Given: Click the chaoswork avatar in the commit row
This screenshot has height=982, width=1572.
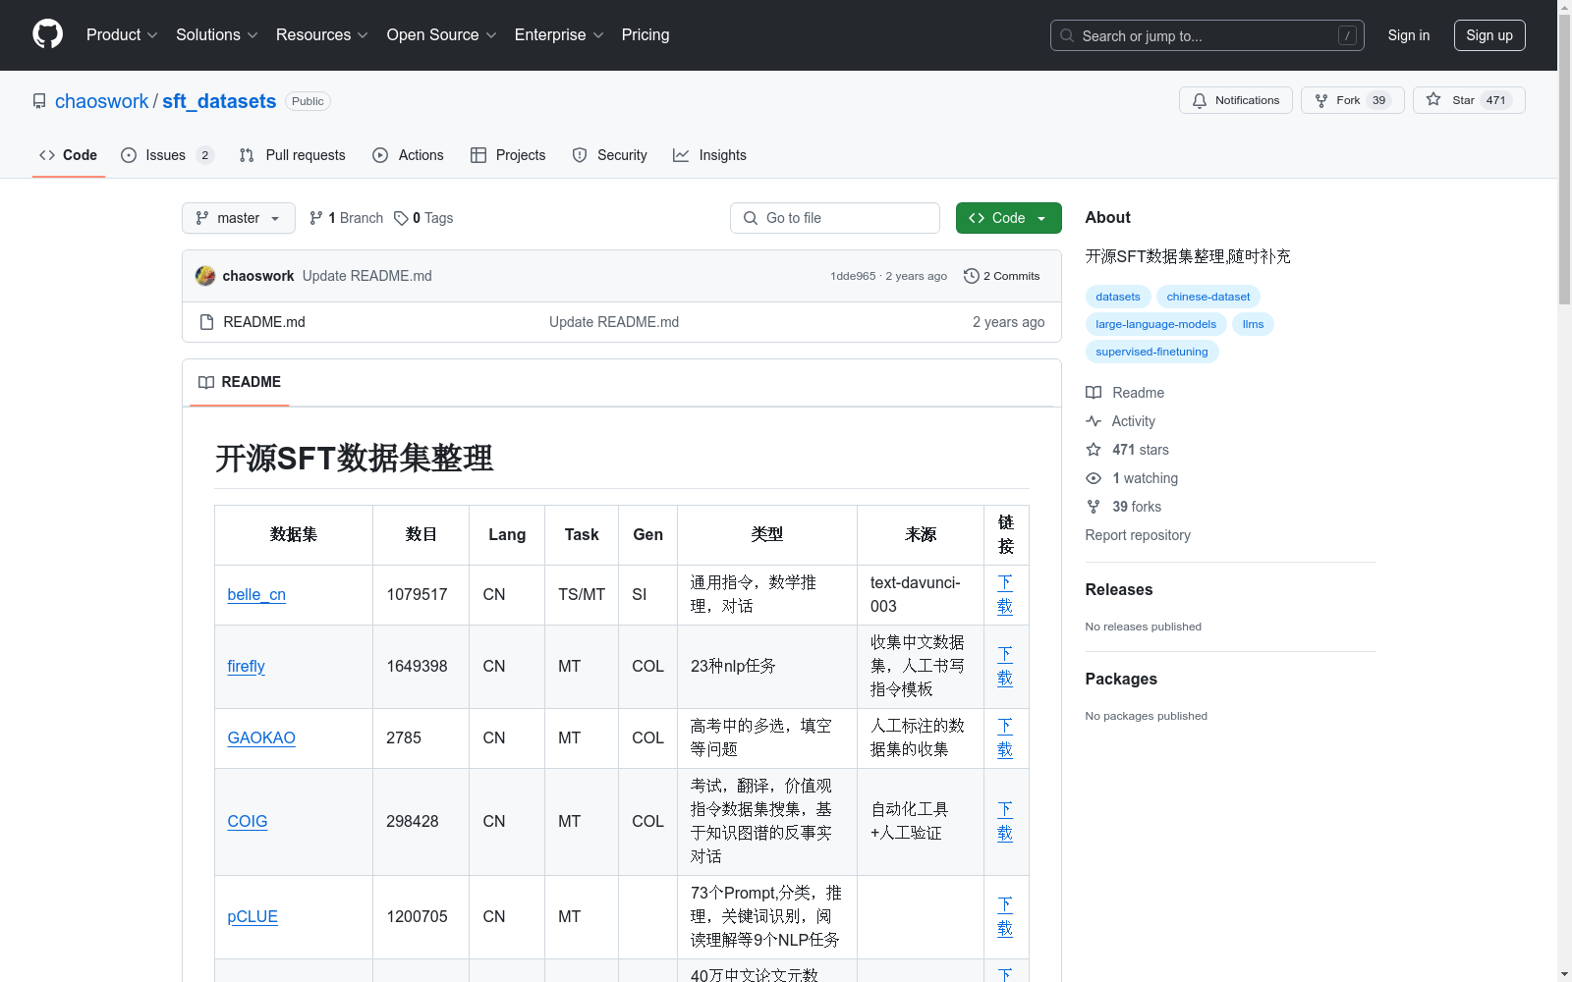Looking at the screenshot, I should [205, 276].
